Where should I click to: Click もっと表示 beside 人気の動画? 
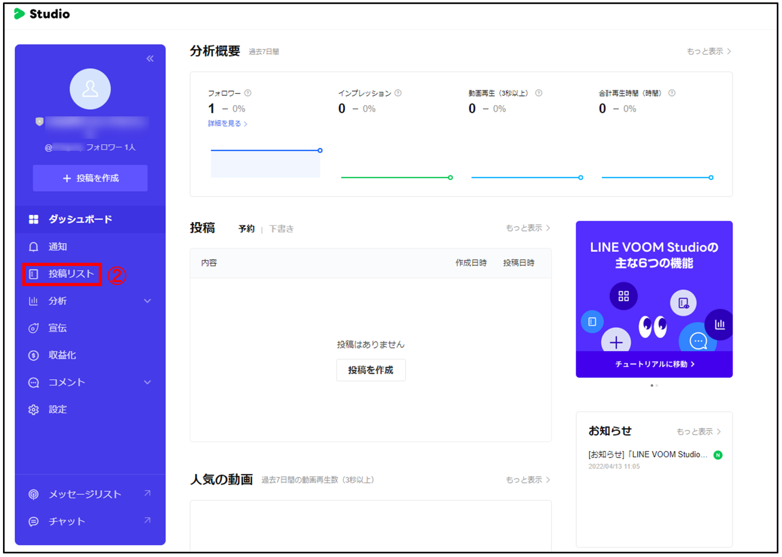(x=528, y=480)
